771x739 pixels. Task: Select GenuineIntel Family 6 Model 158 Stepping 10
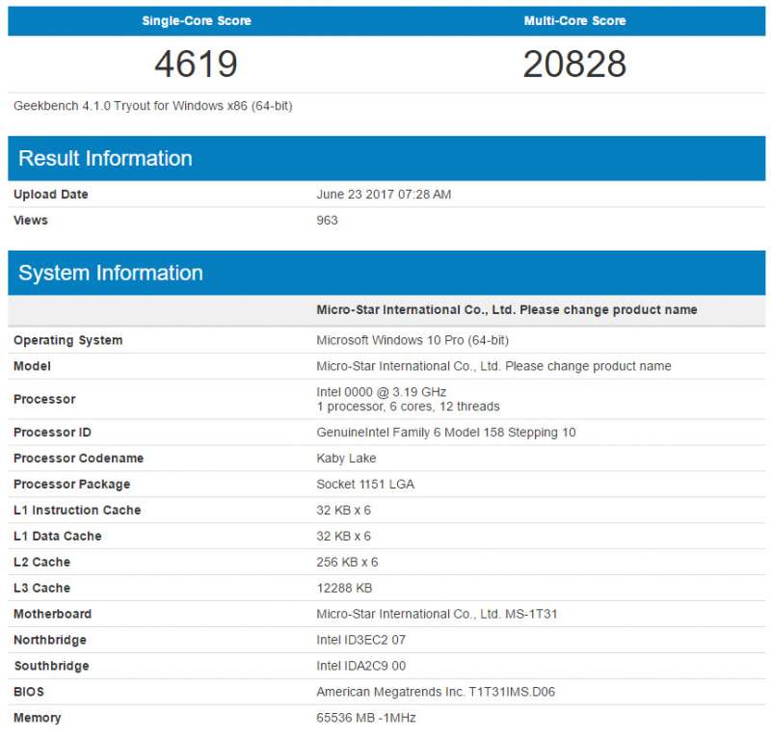446,433
